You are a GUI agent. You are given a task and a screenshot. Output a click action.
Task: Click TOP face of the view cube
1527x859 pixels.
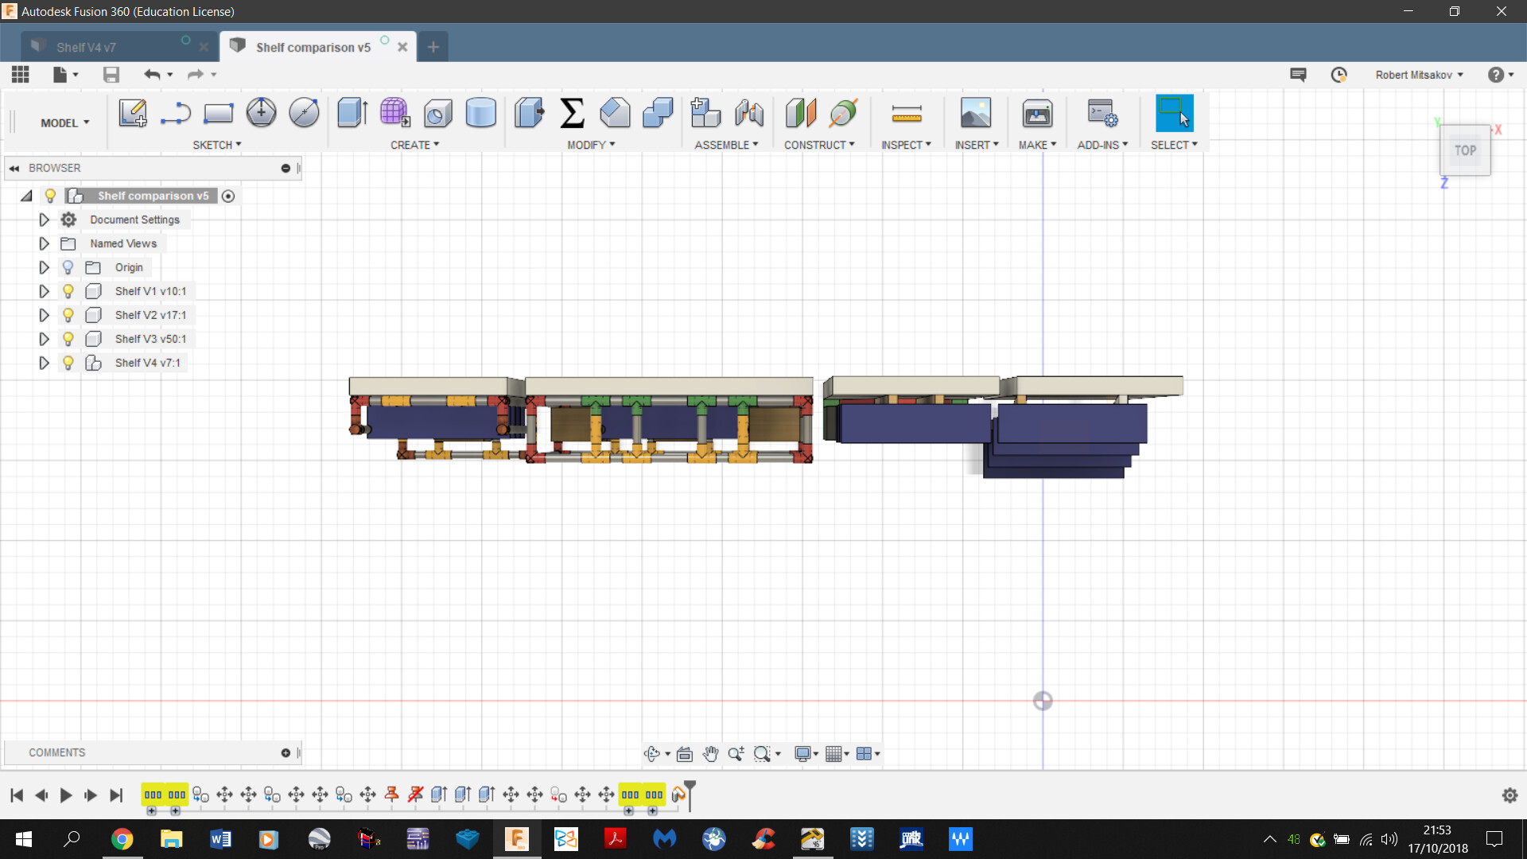[1465, 150]
